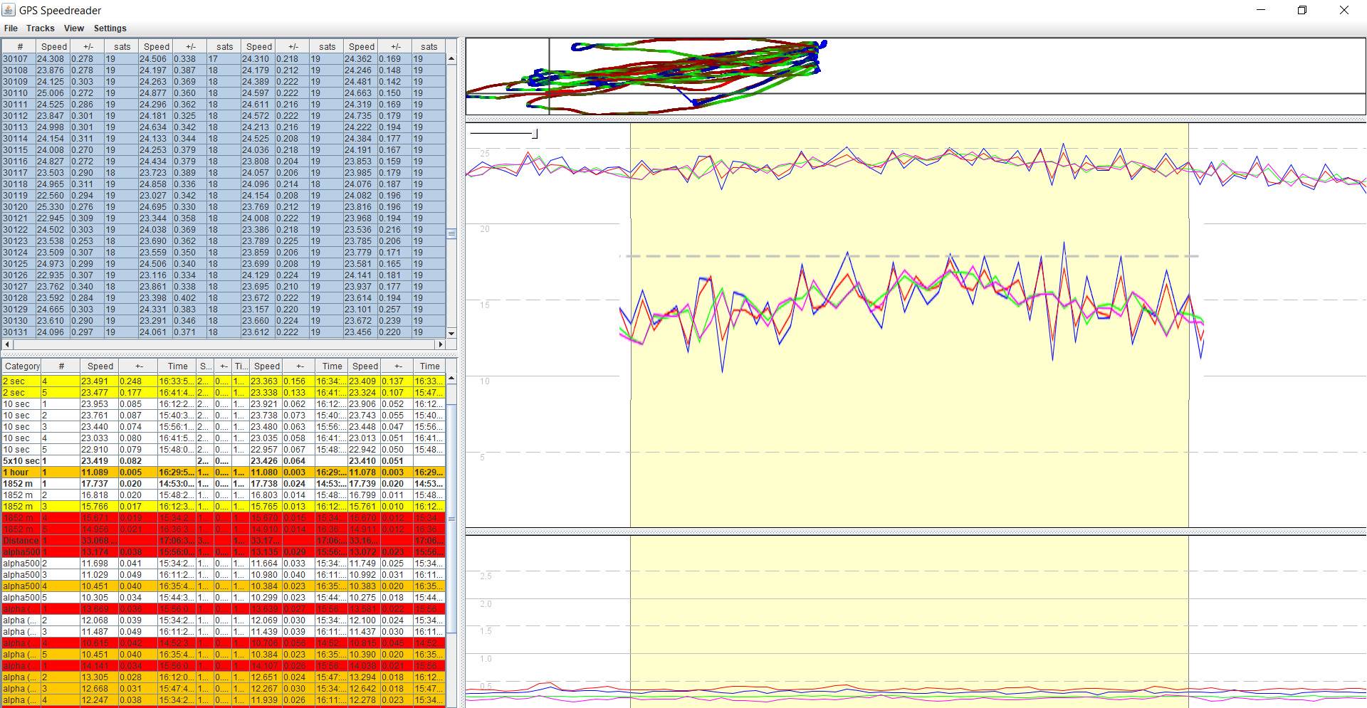This screenshot has height=708, width=1367.
Task: Click right arrow of horizontal scrollbar
Action: pyautogui.click(x=441, y=344)
